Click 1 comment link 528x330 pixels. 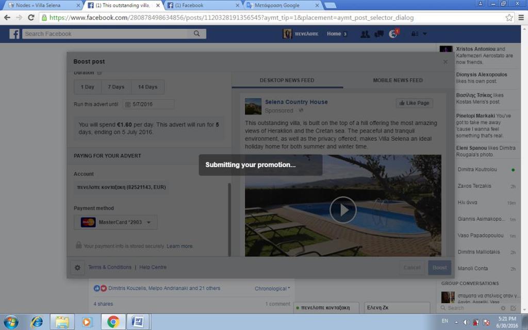tap(277, 304)
